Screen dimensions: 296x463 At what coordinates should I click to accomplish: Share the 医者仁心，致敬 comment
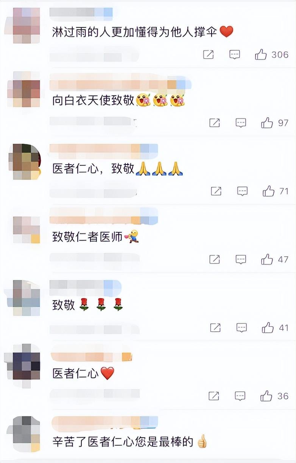tap(216, 191)
